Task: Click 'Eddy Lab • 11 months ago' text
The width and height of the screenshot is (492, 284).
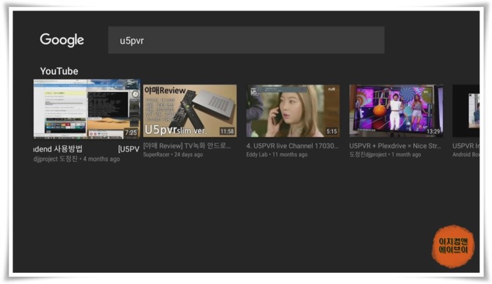Action: (x=277, y=155)
